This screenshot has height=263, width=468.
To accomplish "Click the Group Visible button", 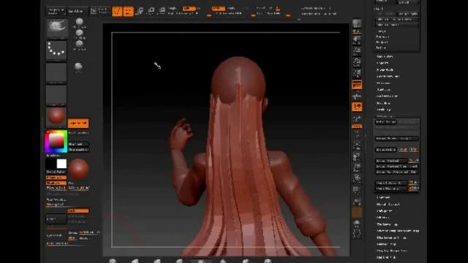I will point(385,149).
